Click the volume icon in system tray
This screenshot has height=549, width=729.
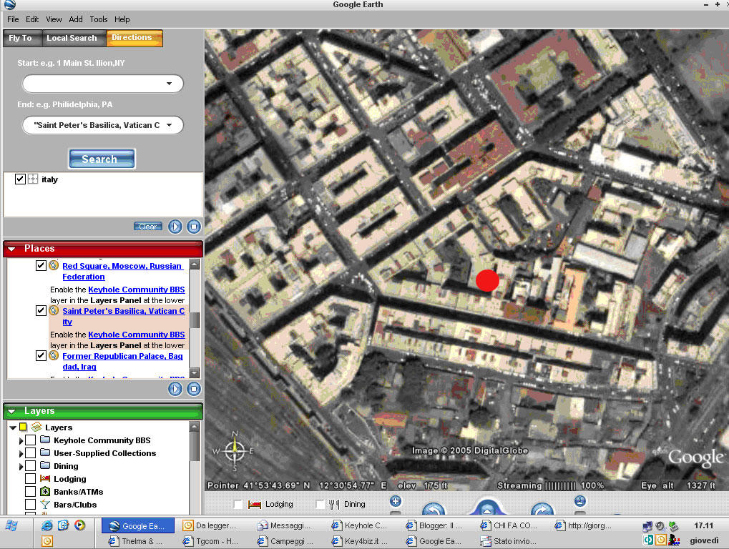[x=660, y=526]
